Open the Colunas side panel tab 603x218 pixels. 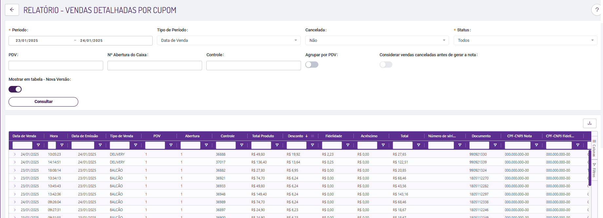coord(594,149)
